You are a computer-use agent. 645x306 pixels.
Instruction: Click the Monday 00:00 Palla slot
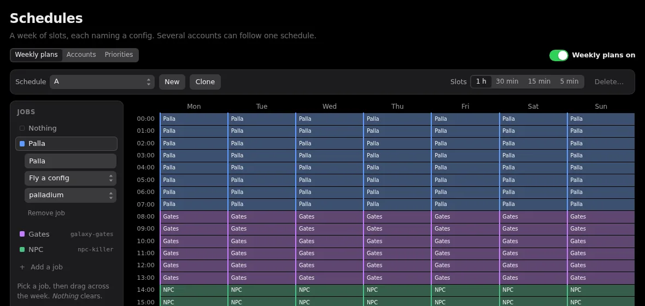(x=193, y=119)
